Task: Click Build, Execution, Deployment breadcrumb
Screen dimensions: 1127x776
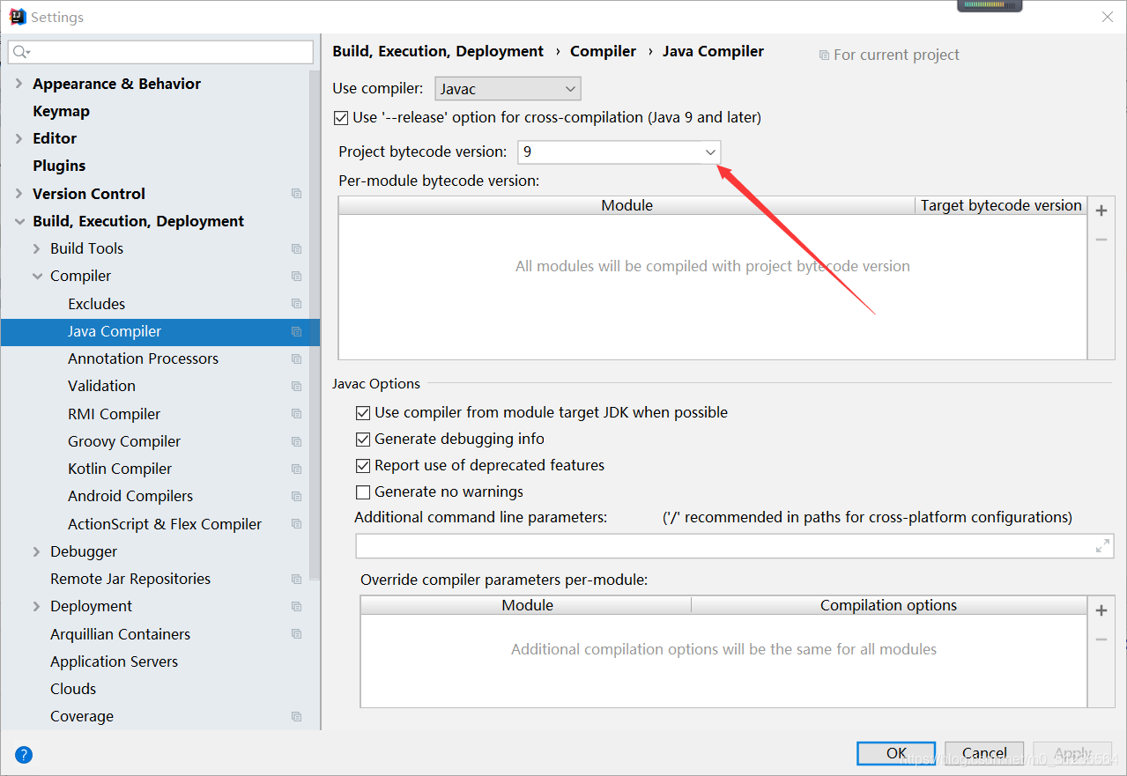Action: pyautogui.click(x=438, y=51)
